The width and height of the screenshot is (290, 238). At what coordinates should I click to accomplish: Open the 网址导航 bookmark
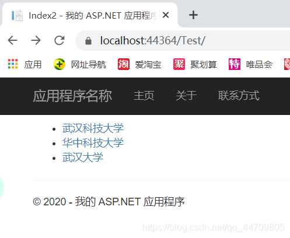[80, 64]
